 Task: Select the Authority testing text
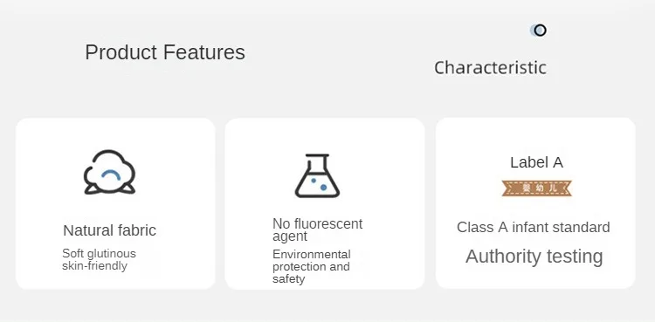click(534, 257)
